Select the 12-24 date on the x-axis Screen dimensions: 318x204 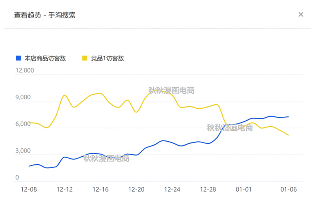(x=172, y=190)
